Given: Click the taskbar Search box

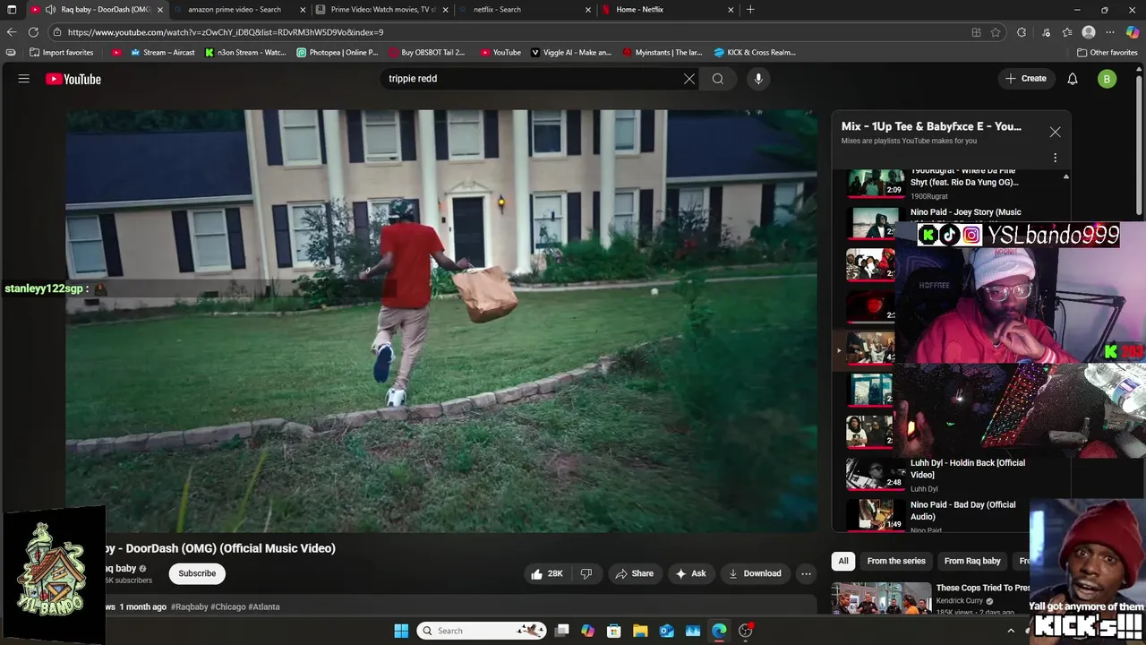Looking at the screenshot, I should [482, 631].
